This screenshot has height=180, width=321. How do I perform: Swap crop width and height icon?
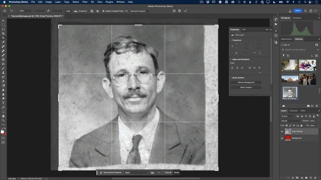pyautogui.click(x=48, y=11)
